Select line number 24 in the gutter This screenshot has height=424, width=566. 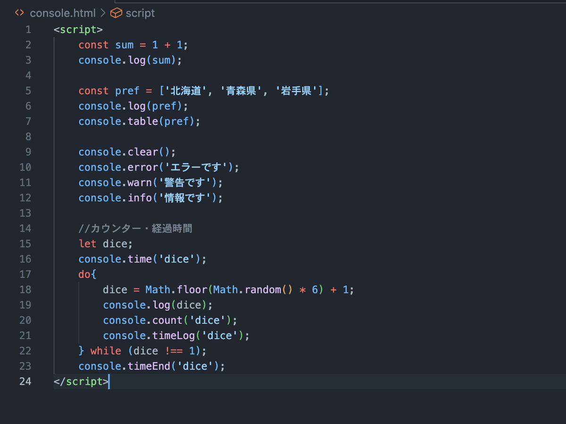(25, 382)
